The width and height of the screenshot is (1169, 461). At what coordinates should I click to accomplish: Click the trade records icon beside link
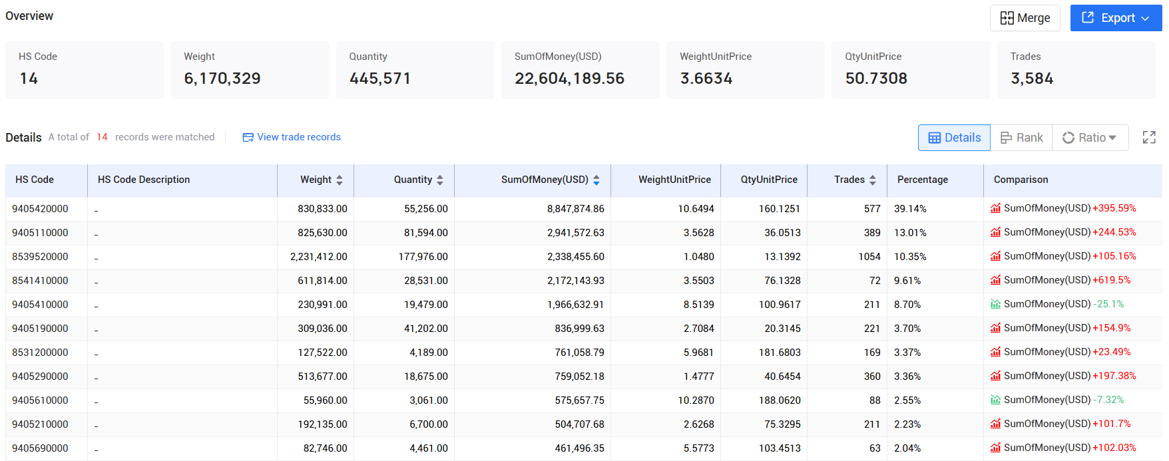pyautogui.click(x=248, y=137)
